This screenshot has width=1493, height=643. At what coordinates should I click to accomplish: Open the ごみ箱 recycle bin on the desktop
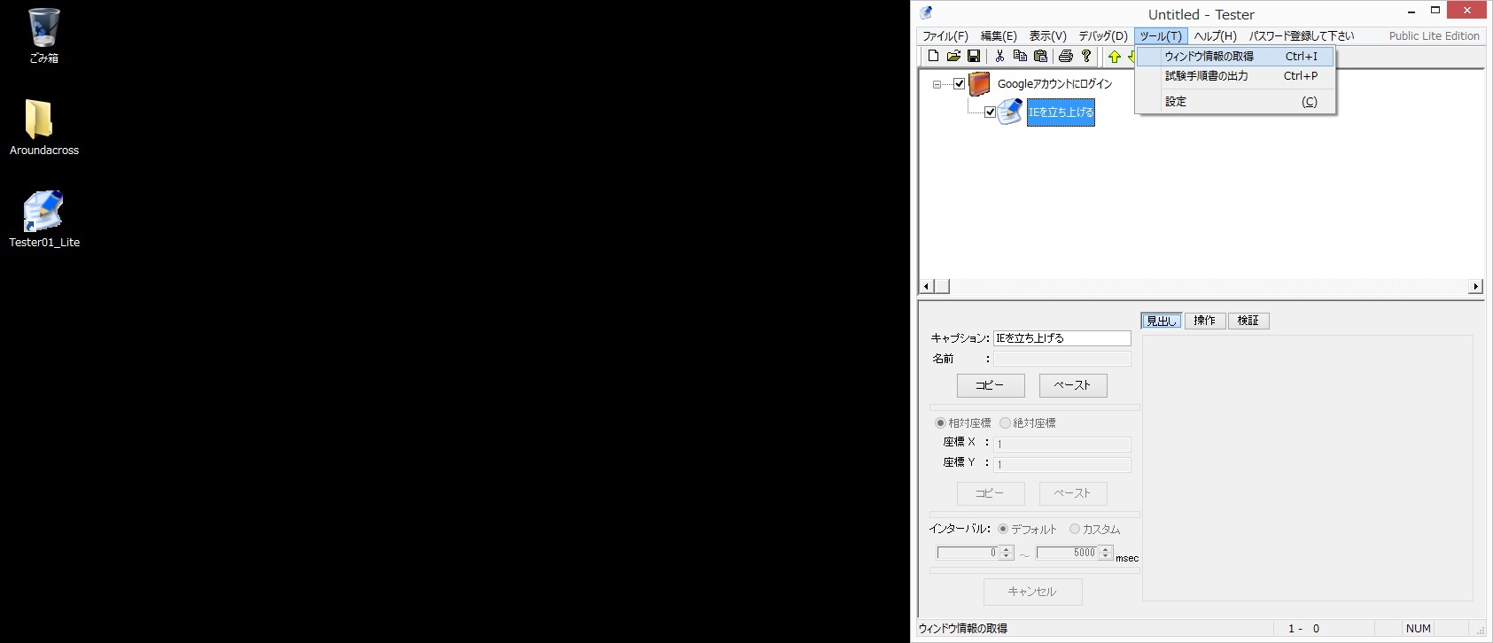pyautogui.click(x=43, y=35)
